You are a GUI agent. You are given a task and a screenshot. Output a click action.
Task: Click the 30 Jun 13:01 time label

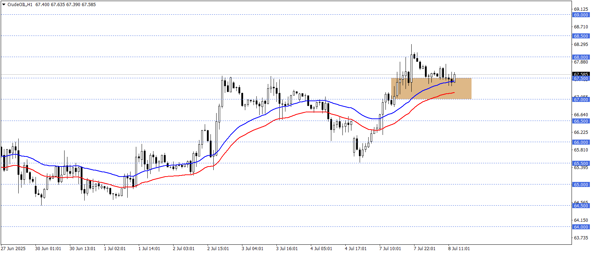[82, 248]
